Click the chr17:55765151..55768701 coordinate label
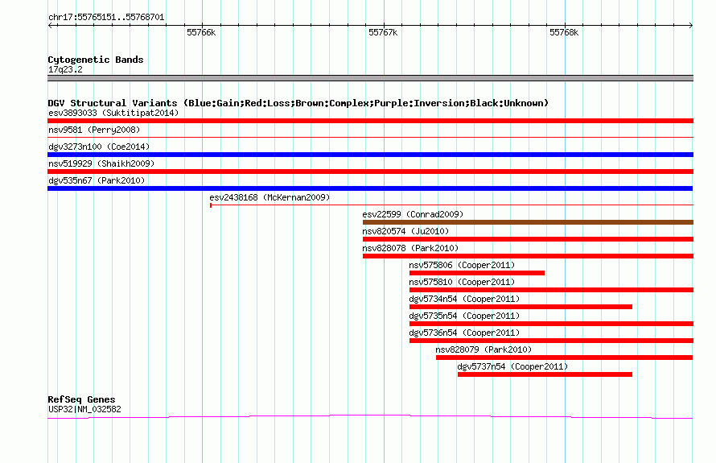The image size is (716, 463). coord(106,18)
